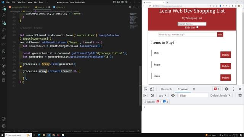Click the Milk list item text
Viewport: 244px width, 137px height.
[156, 53]
